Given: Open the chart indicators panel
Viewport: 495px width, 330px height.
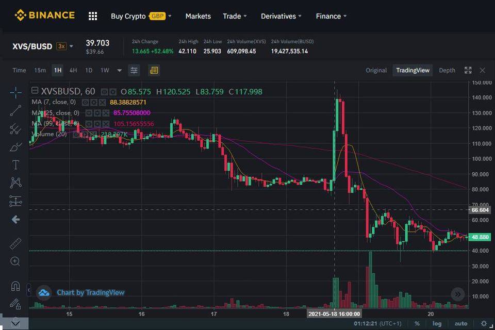Looking at the screenshot, I should pos(133,70).
